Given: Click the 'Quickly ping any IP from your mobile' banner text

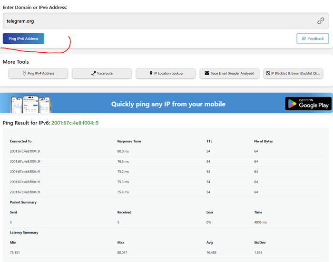Looking at the screenshot, I should (168, 104).
